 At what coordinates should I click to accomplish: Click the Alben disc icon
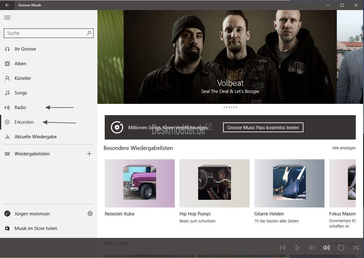7,64
